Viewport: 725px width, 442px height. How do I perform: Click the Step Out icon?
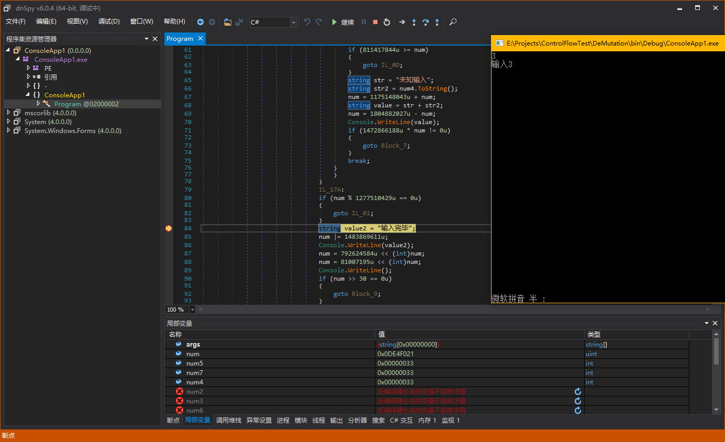click(x=437, y=22)
